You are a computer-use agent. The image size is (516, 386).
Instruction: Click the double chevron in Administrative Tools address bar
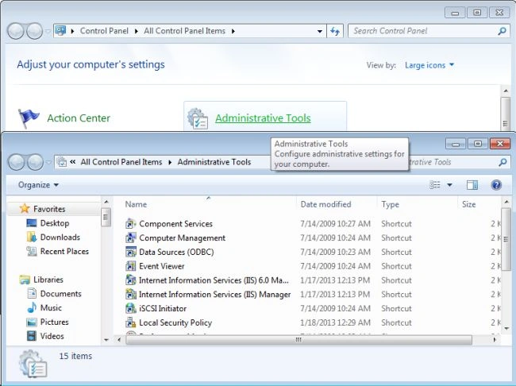click(73, 162)
